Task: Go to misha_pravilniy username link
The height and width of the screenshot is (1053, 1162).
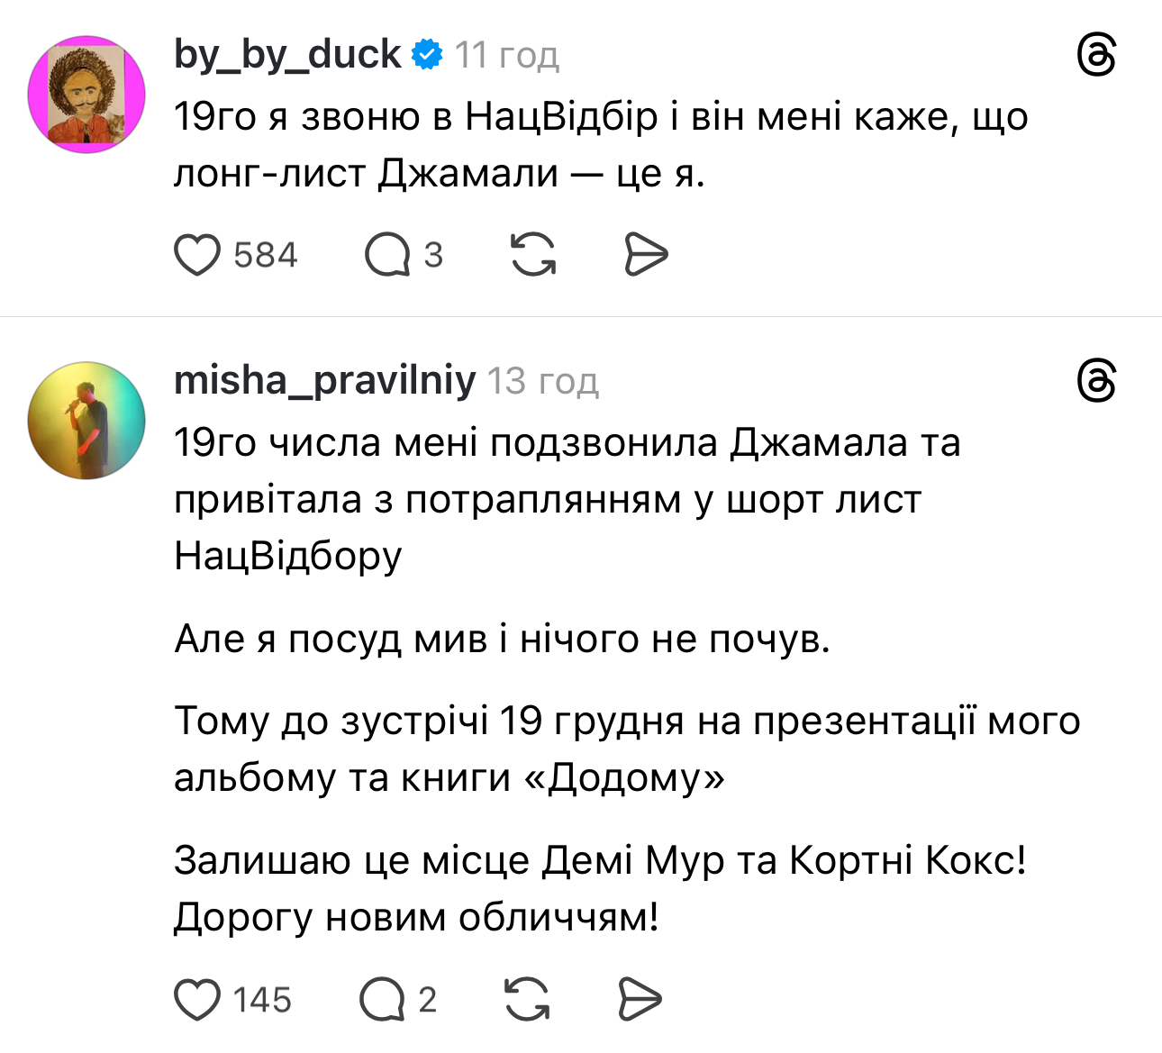Action: pyautogui.click(x=324, y=381)
